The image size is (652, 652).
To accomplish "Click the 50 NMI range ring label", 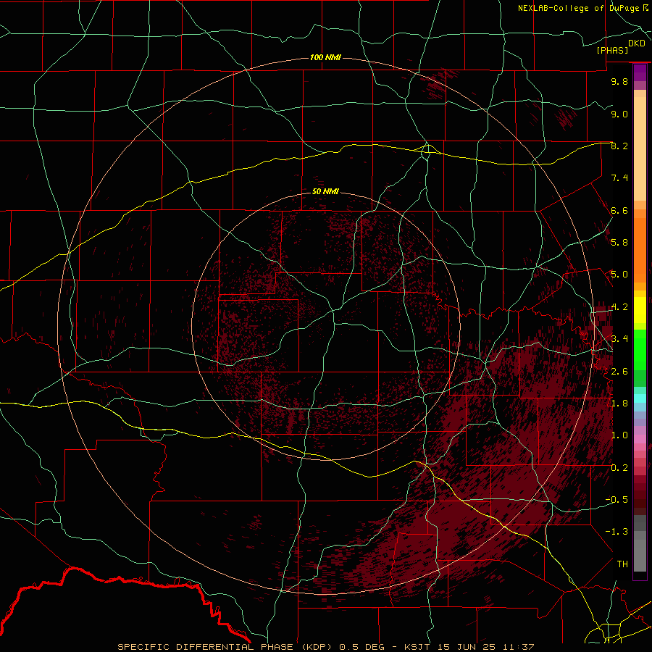I will [x=325, y=192].
